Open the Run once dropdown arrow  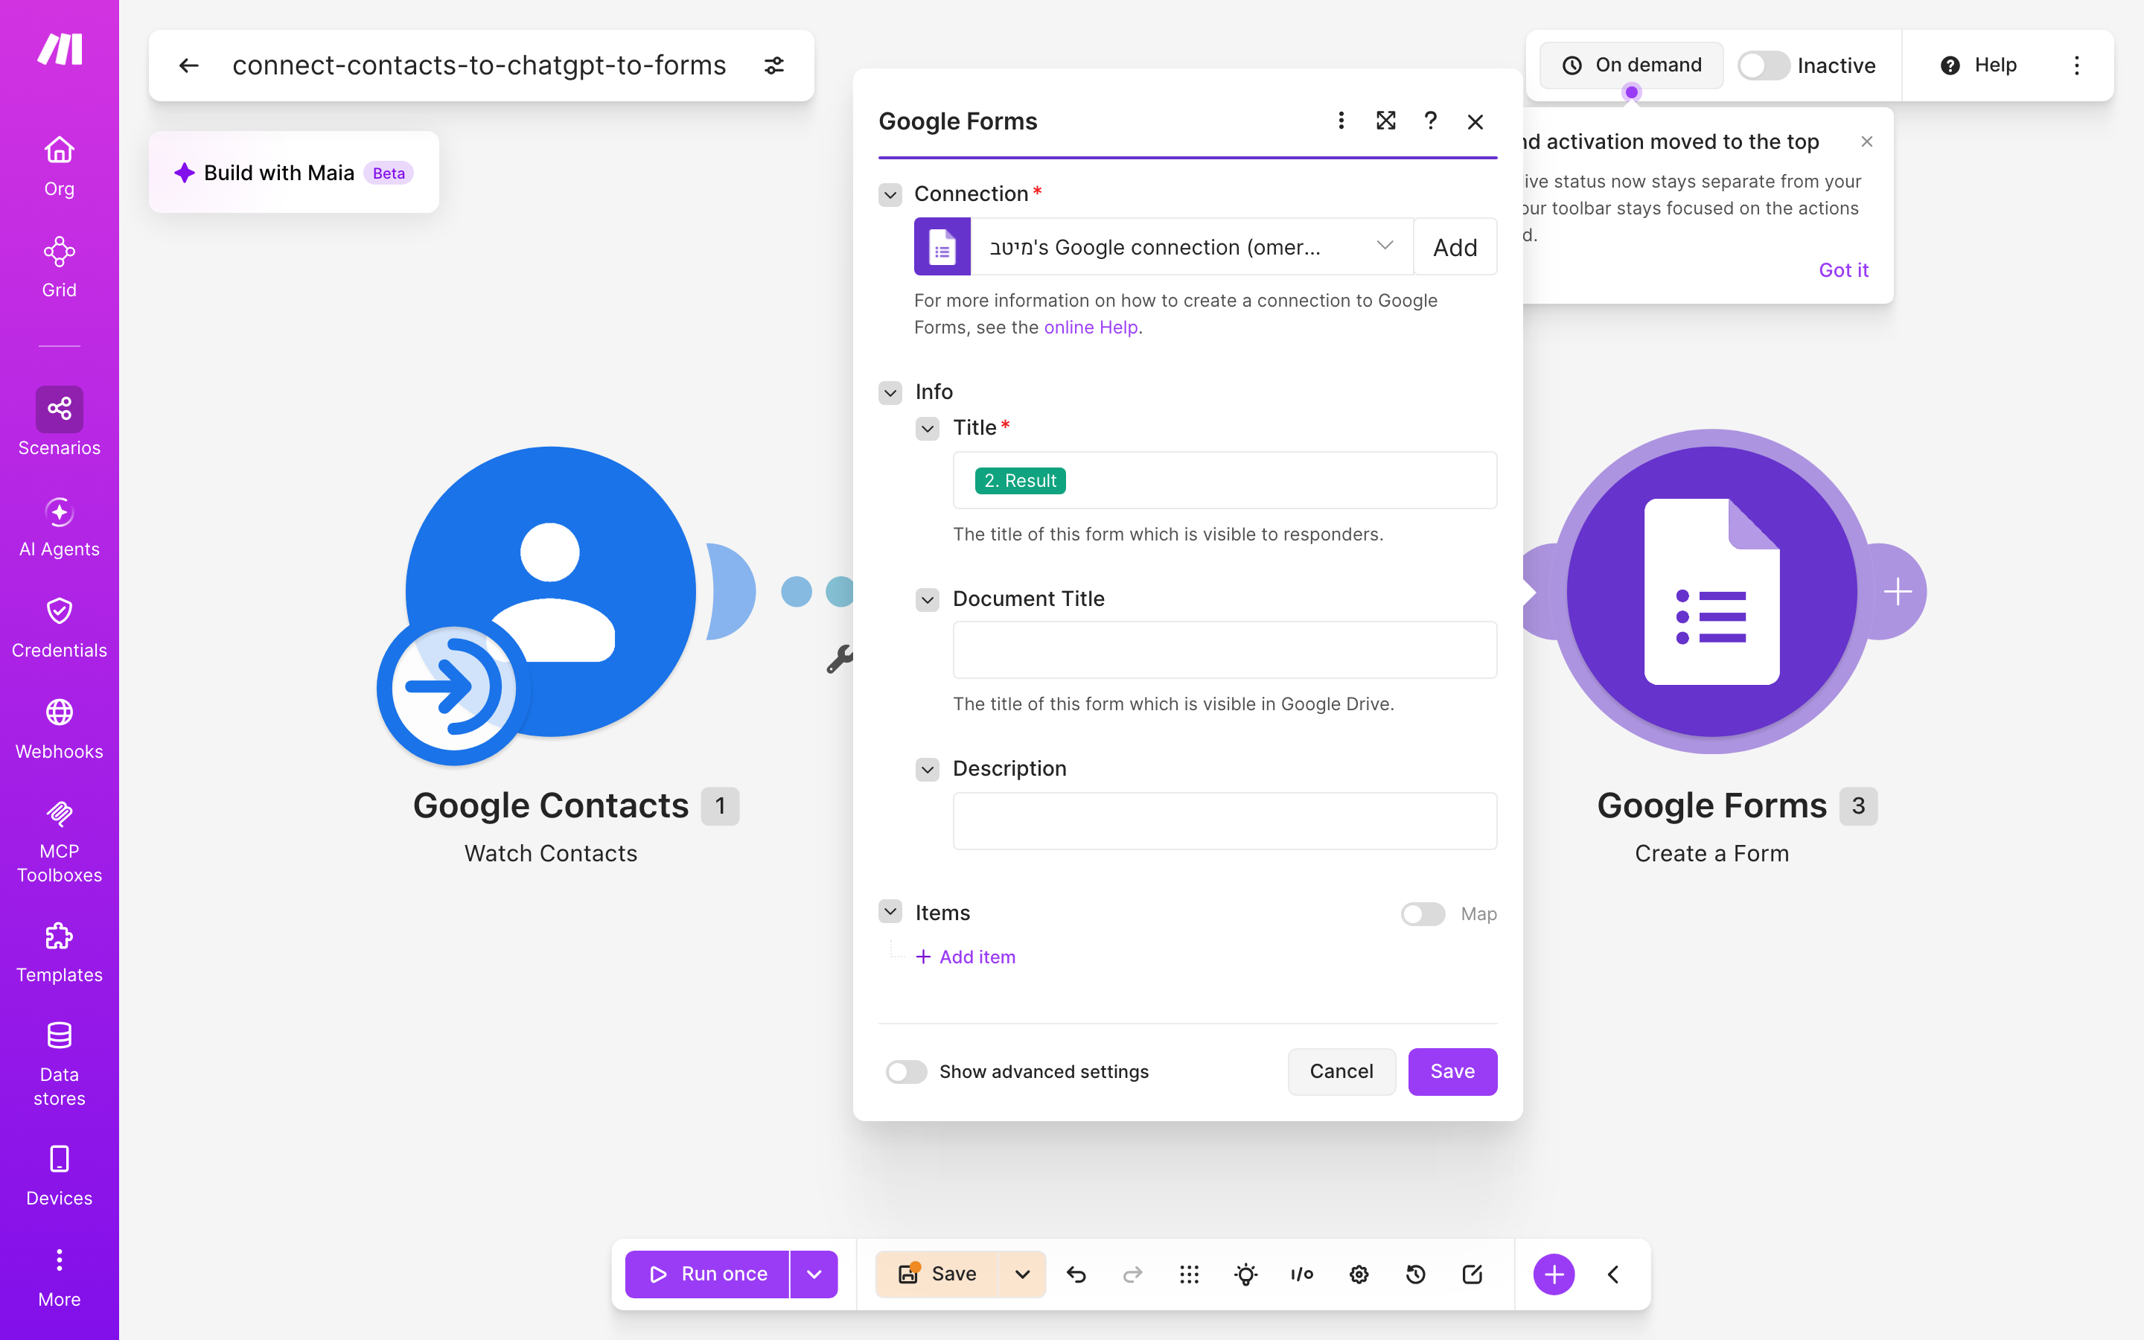coord(814,1274)
